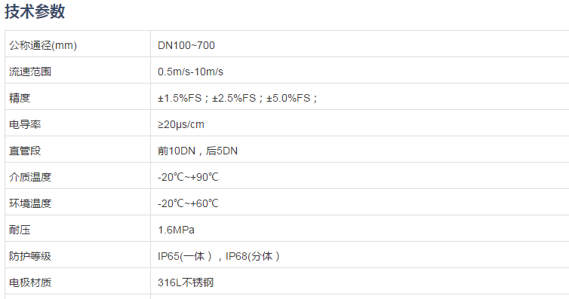The image size is (569, 299).
Task: Select the 介质温度 row label
Action: 30,178
